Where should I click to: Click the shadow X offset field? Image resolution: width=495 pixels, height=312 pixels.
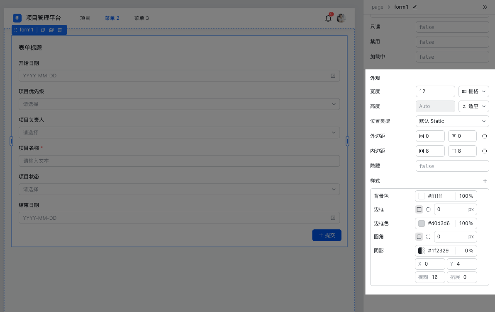tap(430, 264)
